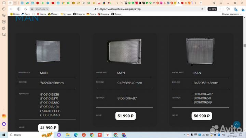
Task: Click the scroll-to-top round arrow button
Action: (x=237, y=124)
